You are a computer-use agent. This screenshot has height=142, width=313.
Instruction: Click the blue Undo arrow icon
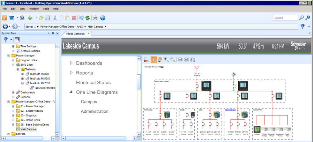tap(81, 18)
